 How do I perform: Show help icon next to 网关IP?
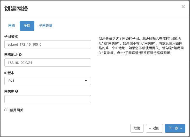(17, 91)
